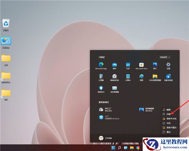Click the Windows Start button on taskbar
189x151 pixels.
click(113, 148)
